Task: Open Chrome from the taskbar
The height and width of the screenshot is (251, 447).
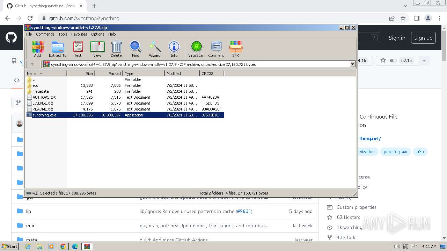Action: pos(63,246)
